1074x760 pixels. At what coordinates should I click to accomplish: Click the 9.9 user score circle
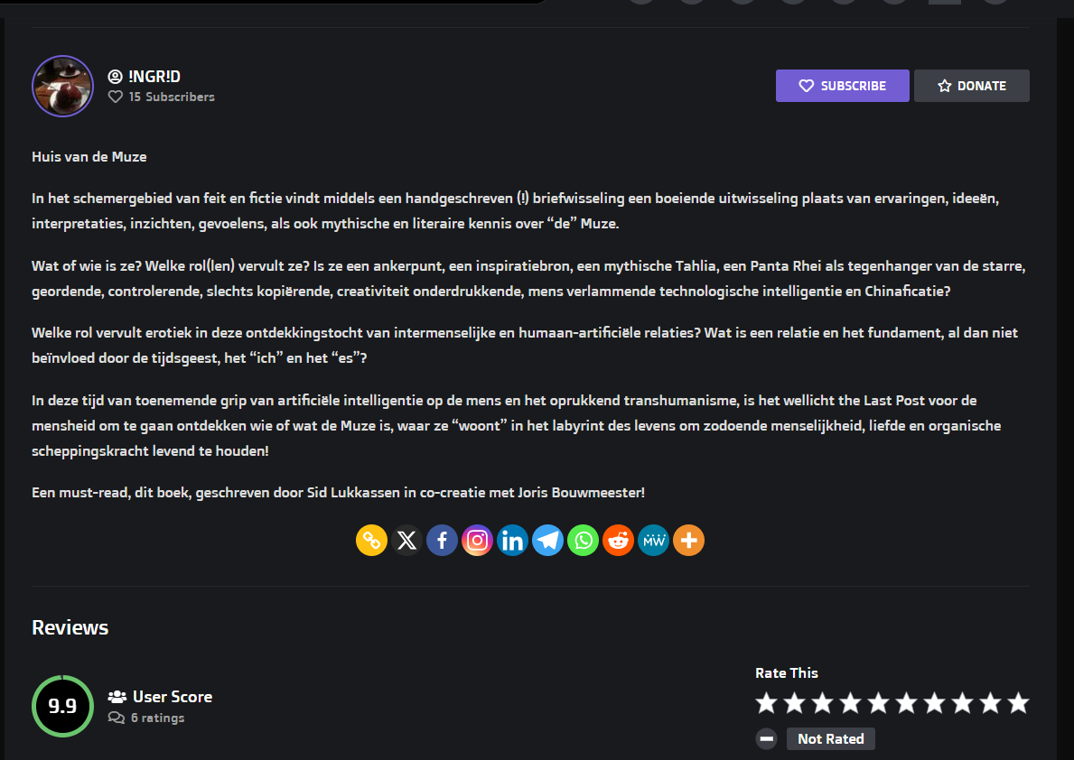[x=62, y=706]
